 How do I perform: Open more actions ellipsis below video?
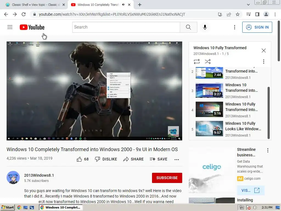click(x=177, y=159)
